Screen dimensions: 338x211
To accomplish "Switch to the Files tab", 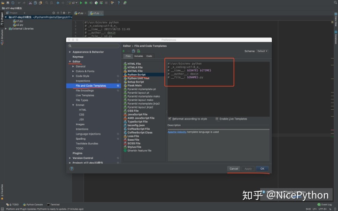I will coord(128,56).
